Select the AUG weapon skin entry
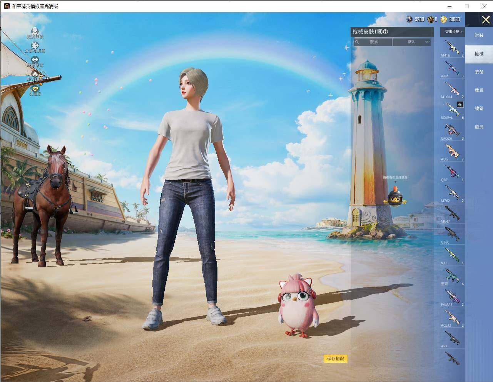493x382 pixels. point(453,152)
